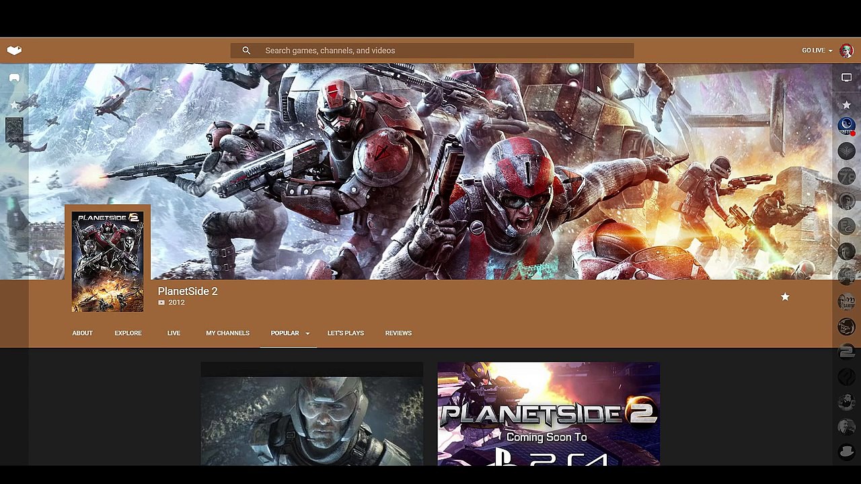Viewport: 861px width, 484px height.
Task: Click the '2012' release year text
Action: coord(176,302)
